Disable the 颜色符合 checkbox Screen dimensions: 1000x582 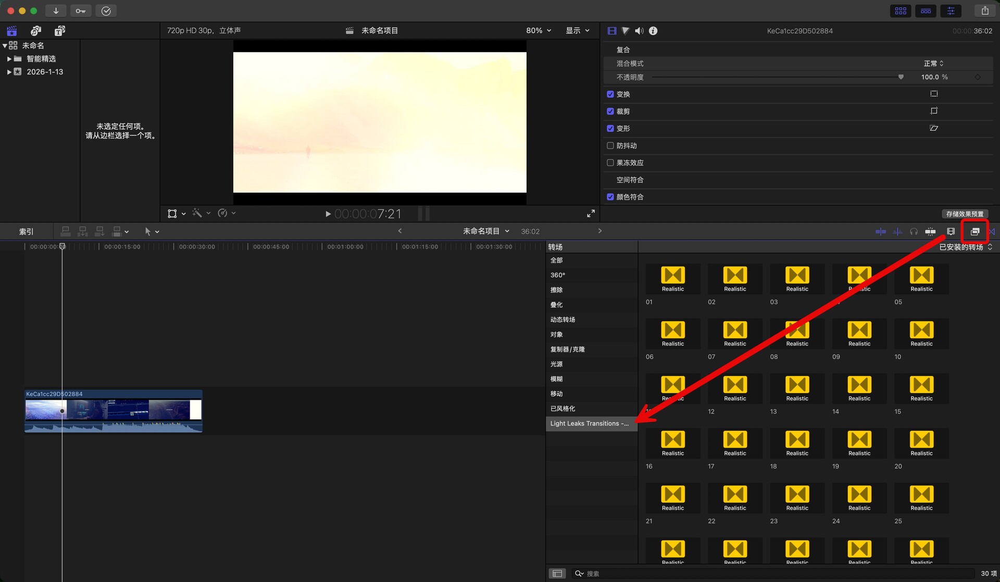click(610, 196)
